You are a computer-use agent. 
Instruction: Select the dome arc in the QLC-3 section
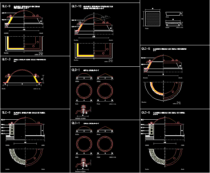pyautogui.click(x=22, y=73)
